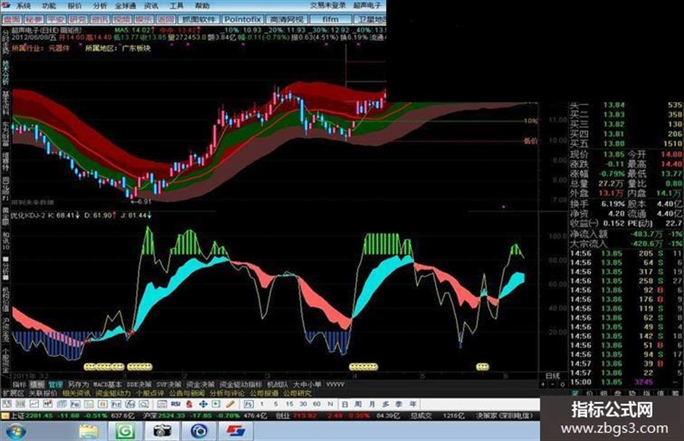Switch chart to 日 daily period

(x=345, y=404)
